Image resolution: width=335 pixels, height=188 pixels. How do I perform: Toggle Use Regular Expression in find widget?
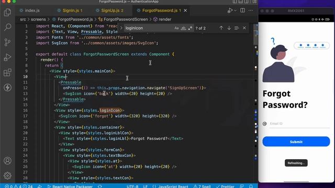tap(190, 28)
